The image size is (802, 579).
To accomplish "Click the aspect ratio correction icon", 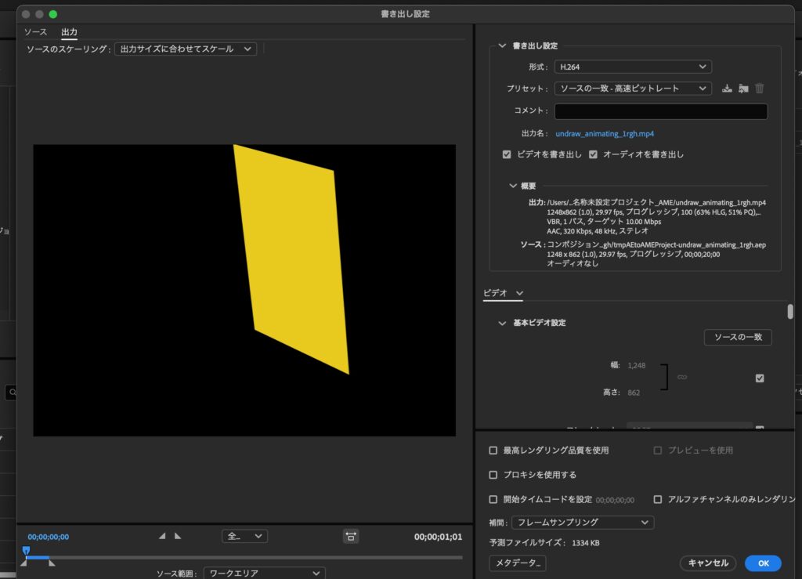I will tap(351, 536).
